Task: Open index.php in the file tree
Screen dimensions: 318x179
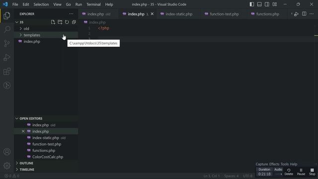Action: click(x=46, y=41)
